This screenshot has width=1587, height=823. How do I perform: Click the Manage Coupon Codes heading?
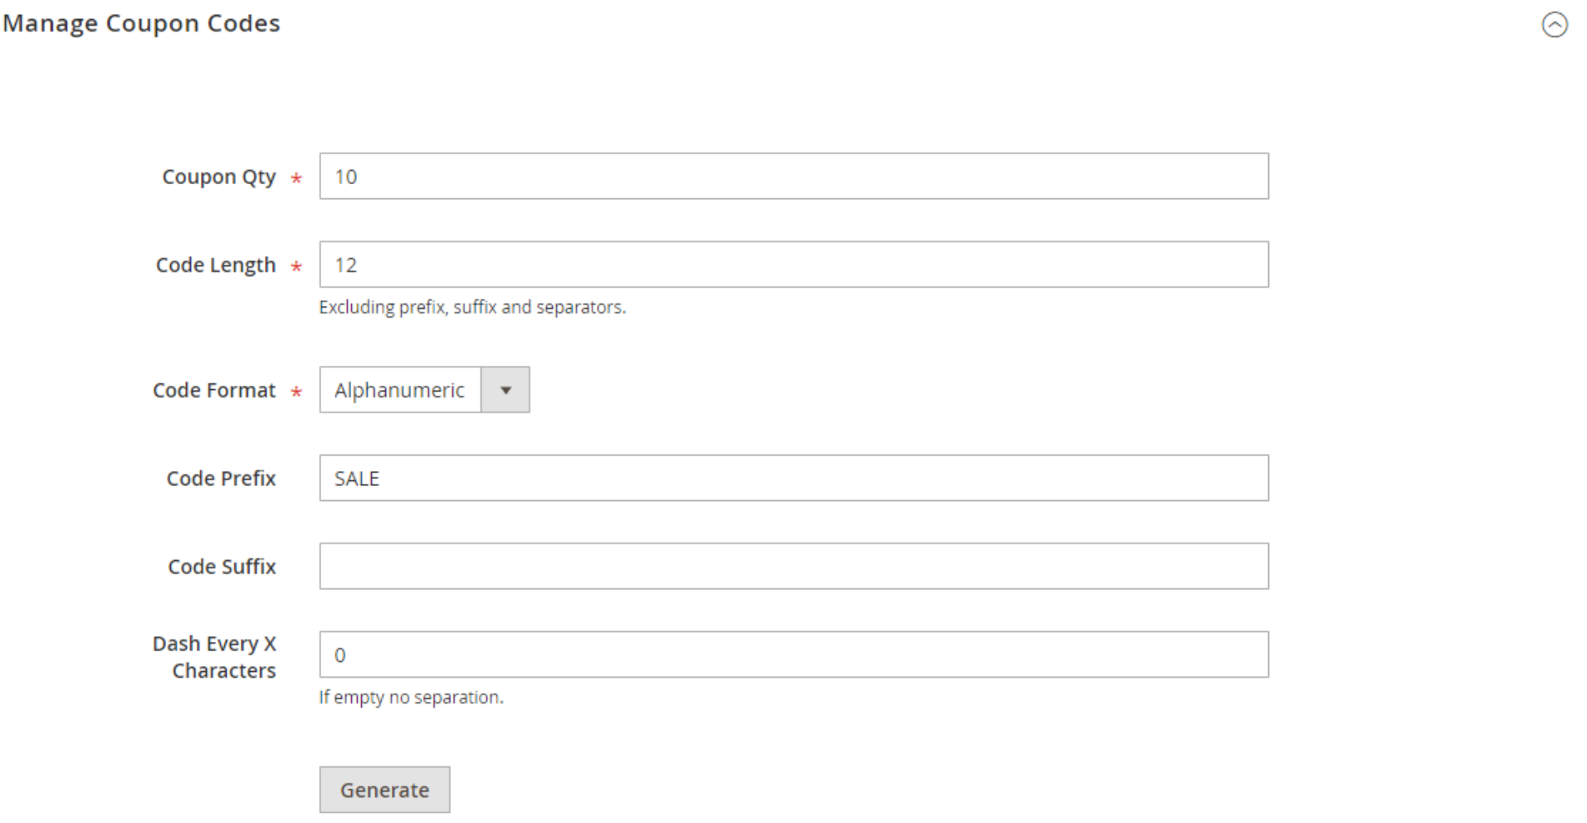pos(141,23)
